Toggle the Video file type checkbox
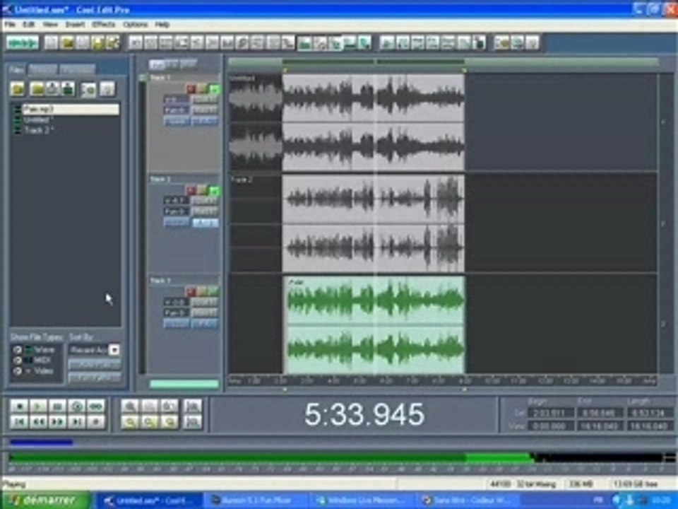678x509 pixels. (17, 371)
